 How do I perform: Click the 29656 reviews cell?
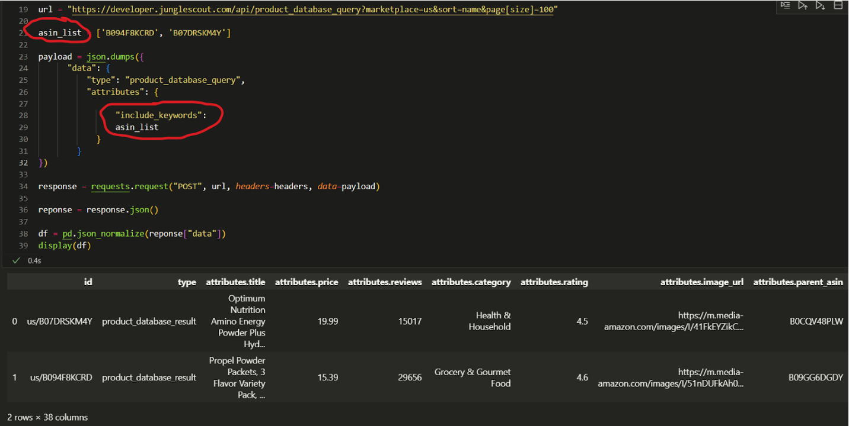(410, 377)
